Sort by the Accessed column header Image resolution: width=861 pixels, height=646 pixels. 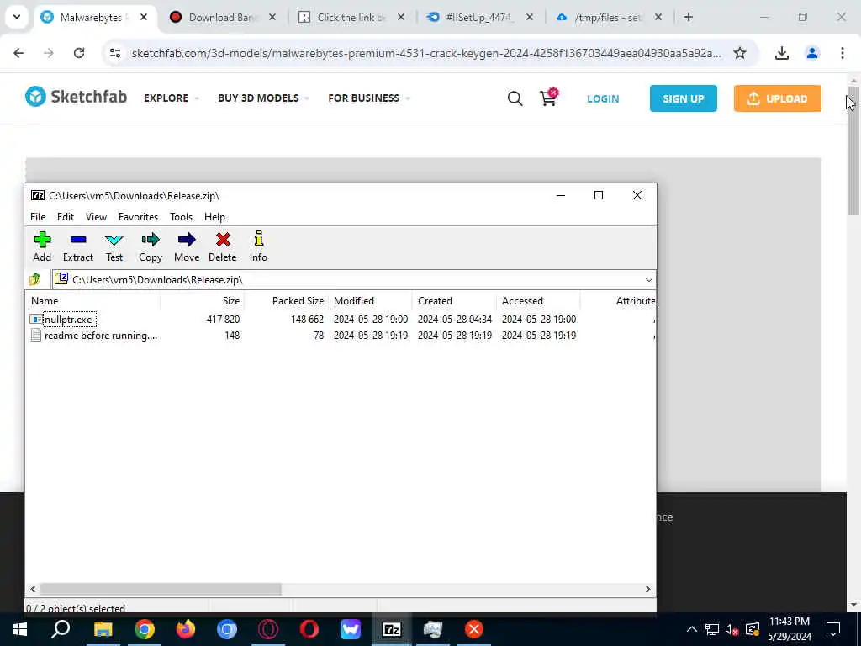click(539, 300)
